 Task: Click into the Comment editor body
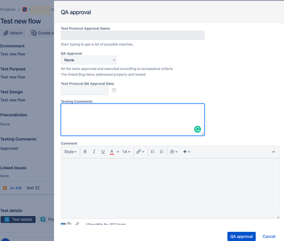click(x=170, y=189)
